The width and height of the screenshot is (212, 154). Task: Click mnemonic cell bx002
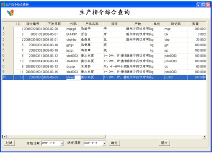176,77
